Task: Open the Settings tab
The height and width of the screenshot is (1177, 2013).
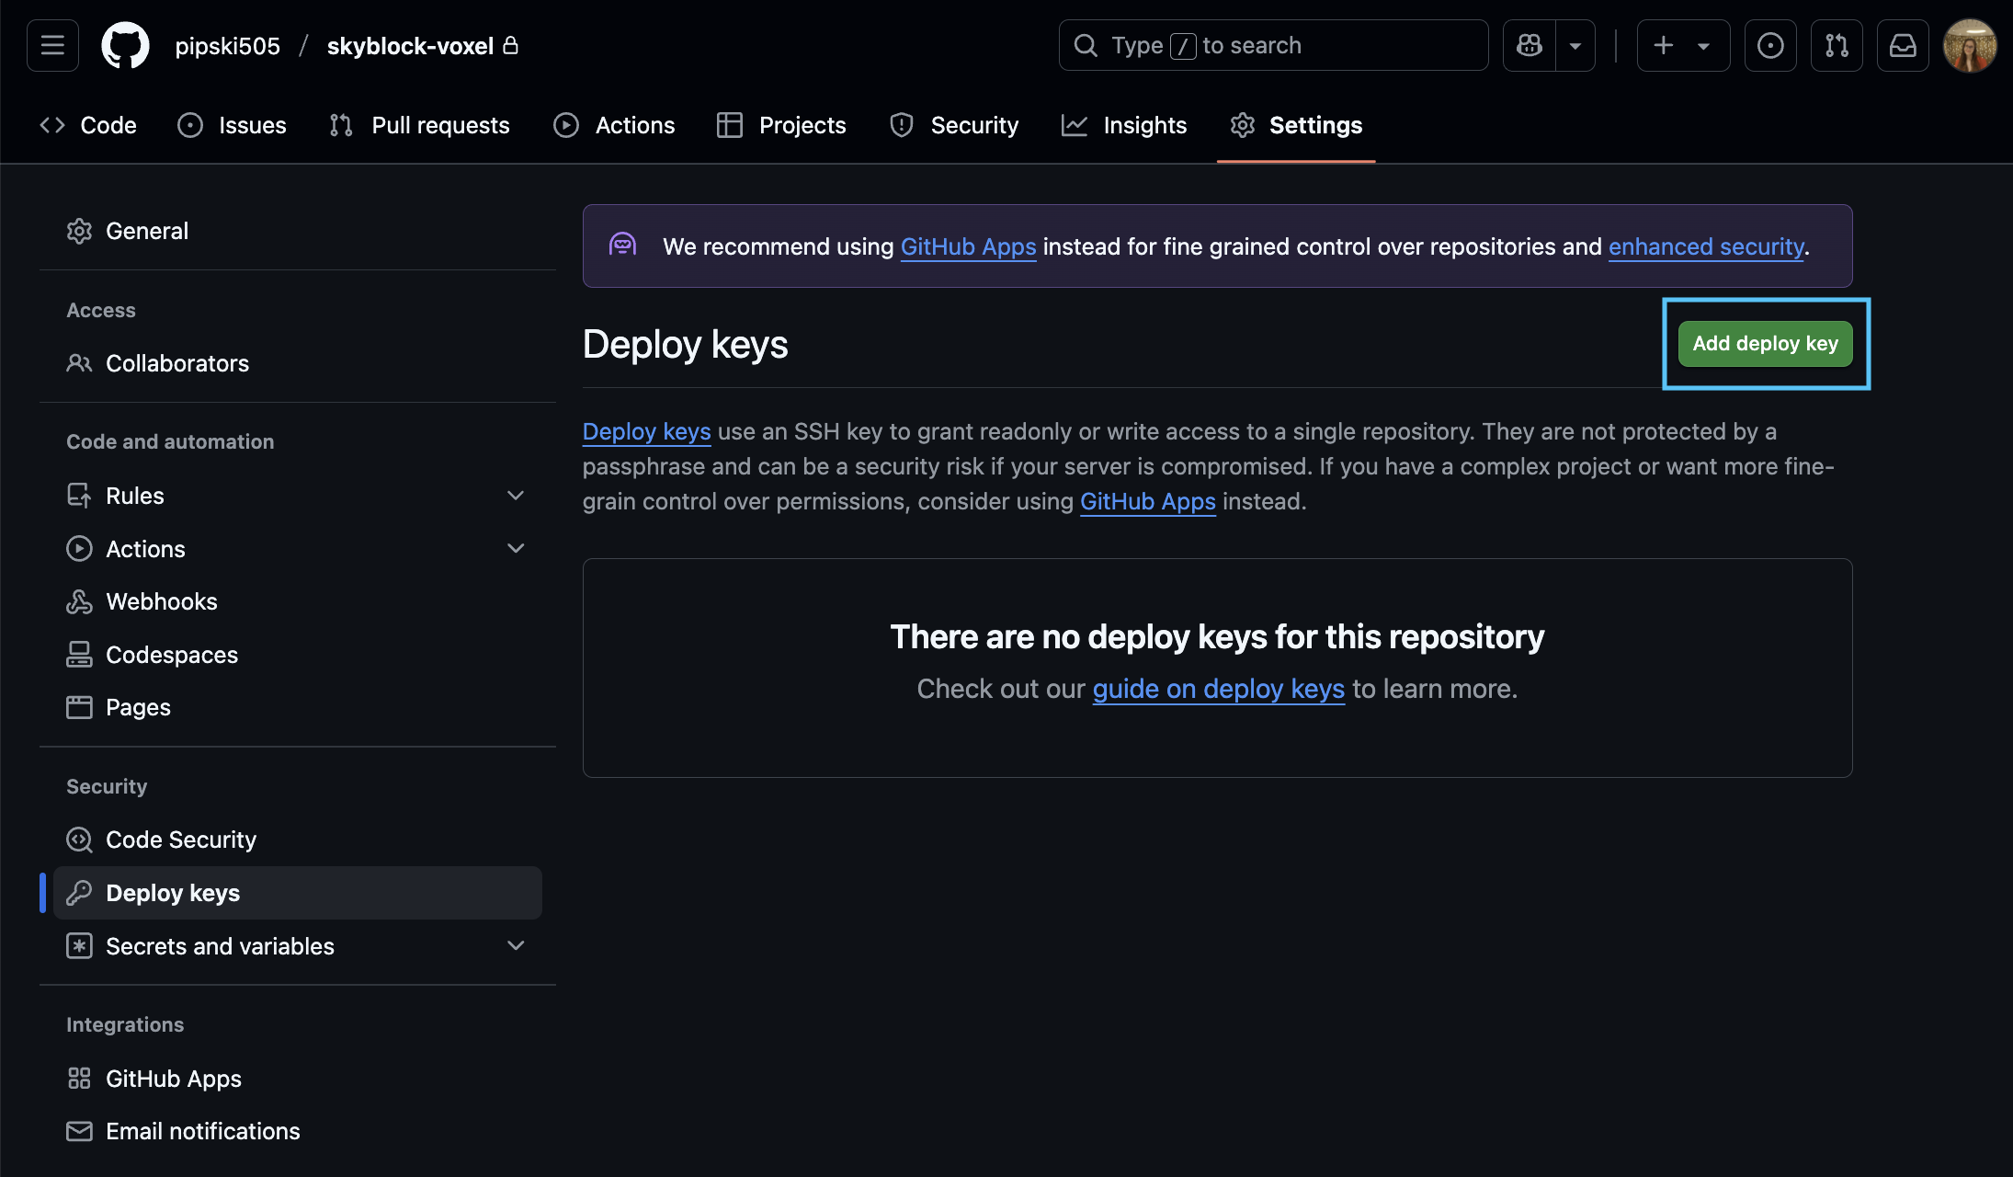Action: click(1296, 125)
